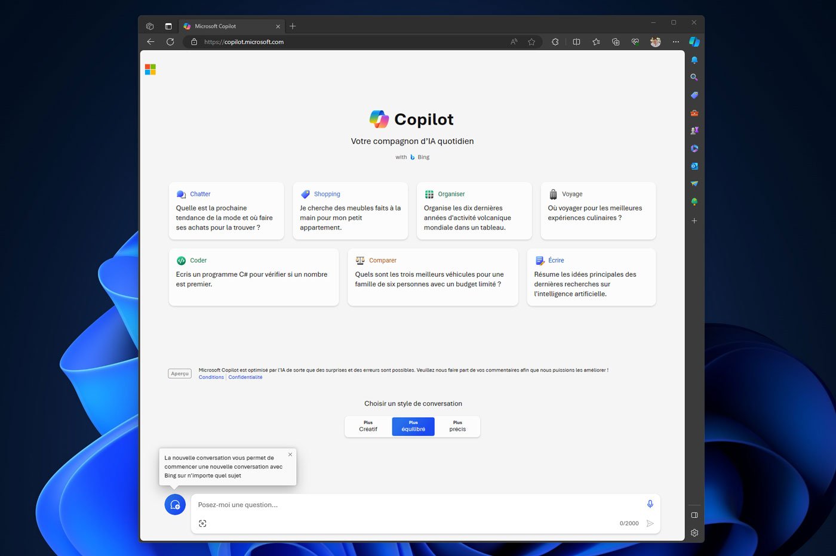Click the Copilot icon in Edge toolbar
This screenshot has height=556, width=836.
[x=694, y=42]
